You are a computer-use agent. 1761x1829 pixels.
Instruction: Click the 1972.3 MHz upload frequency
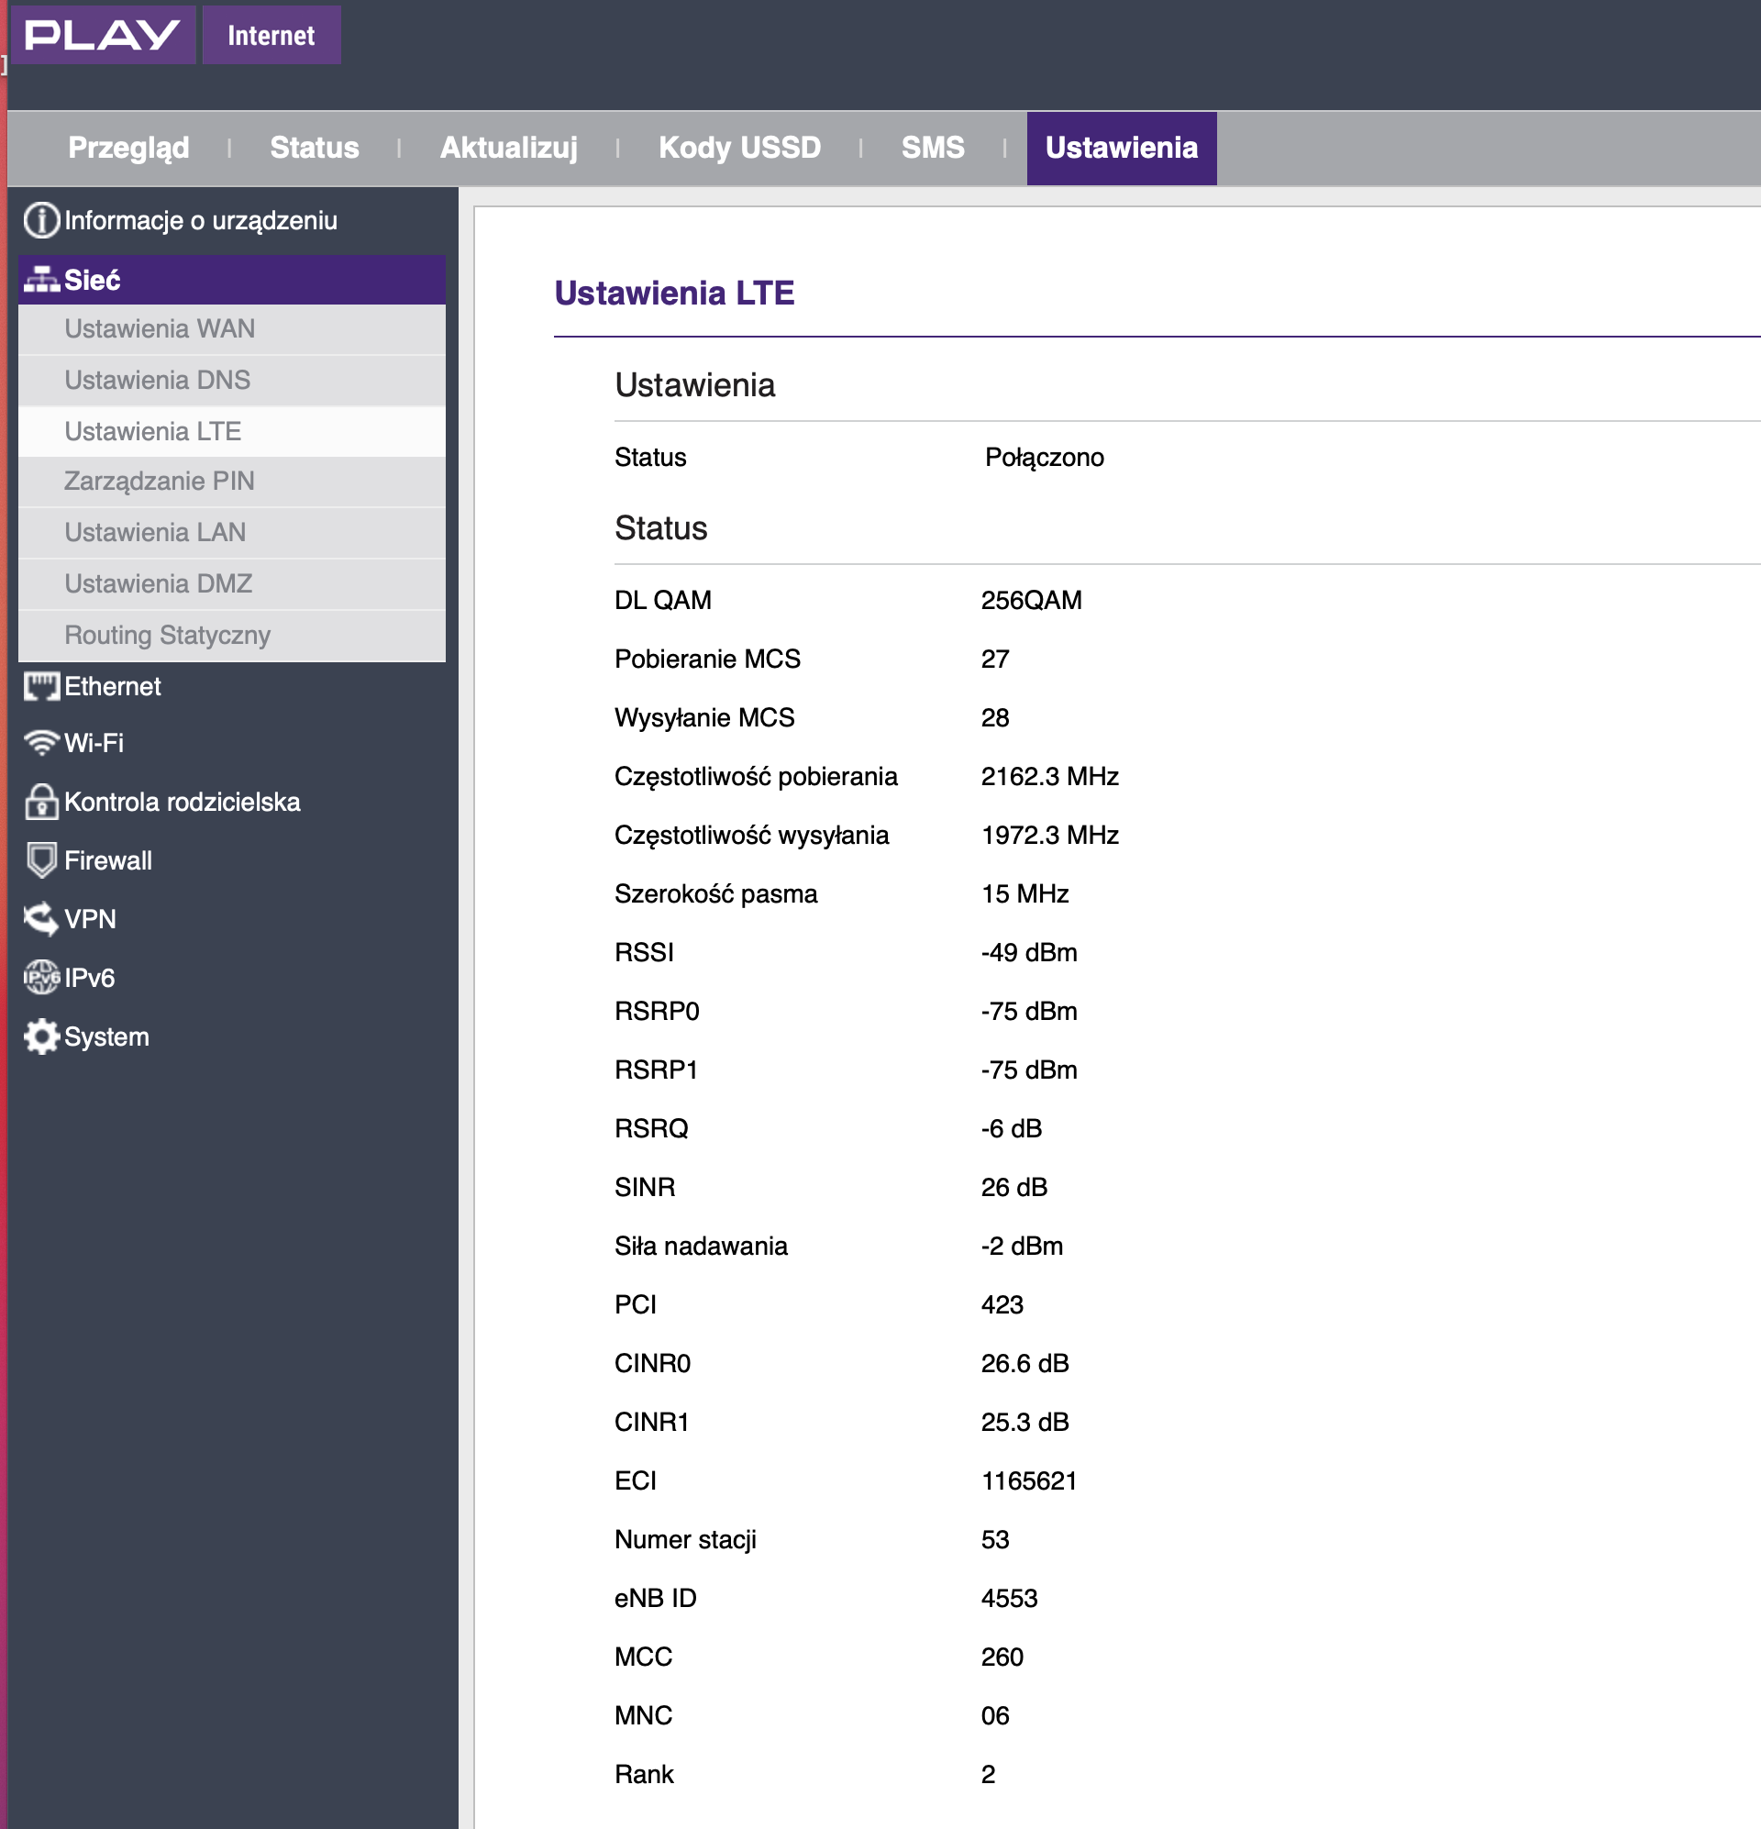pos(1050,836)
